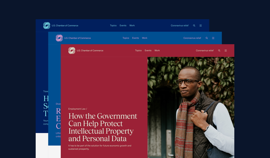Click the Government Intellectual Property headline
This screenshot has height=158, width=270.
pos(103,127)
